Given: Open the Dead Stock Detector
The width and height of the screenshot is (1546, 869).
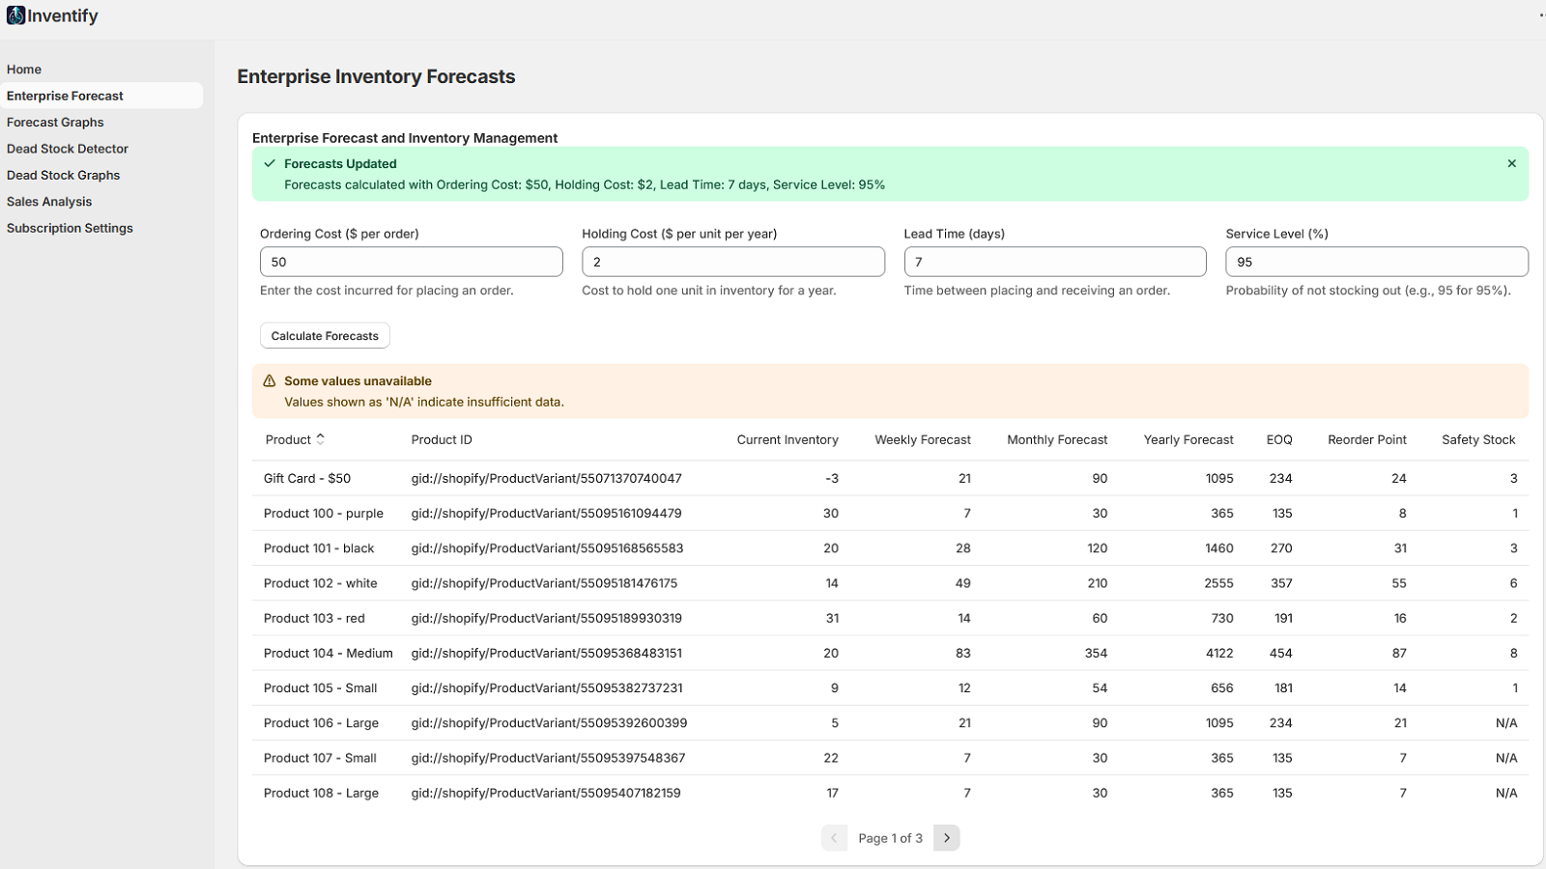Looking at the screenshot, I should tap(68, 149).
